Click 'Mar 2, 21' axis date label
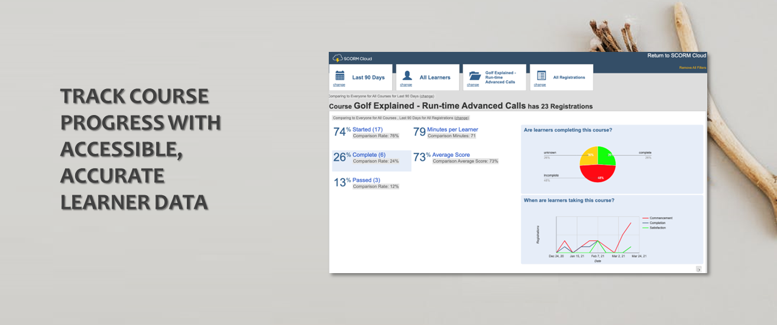 click(x=619, y=256)
